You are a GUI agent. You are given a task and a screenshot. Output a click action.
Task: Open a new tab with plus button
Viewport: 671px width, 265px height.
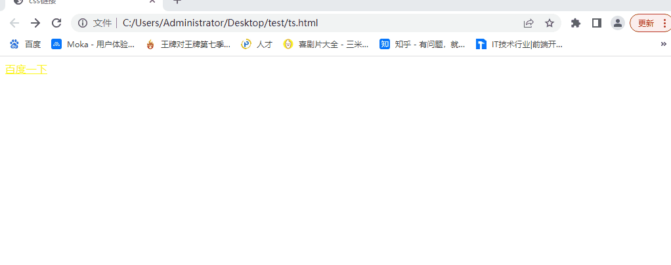pos(177,1)
